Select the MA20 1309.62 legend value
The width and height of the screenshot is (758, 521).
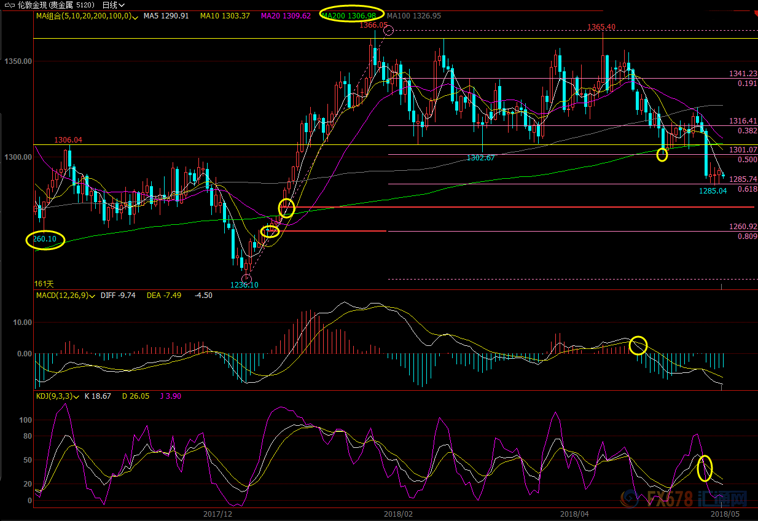[x=286, y=15]
